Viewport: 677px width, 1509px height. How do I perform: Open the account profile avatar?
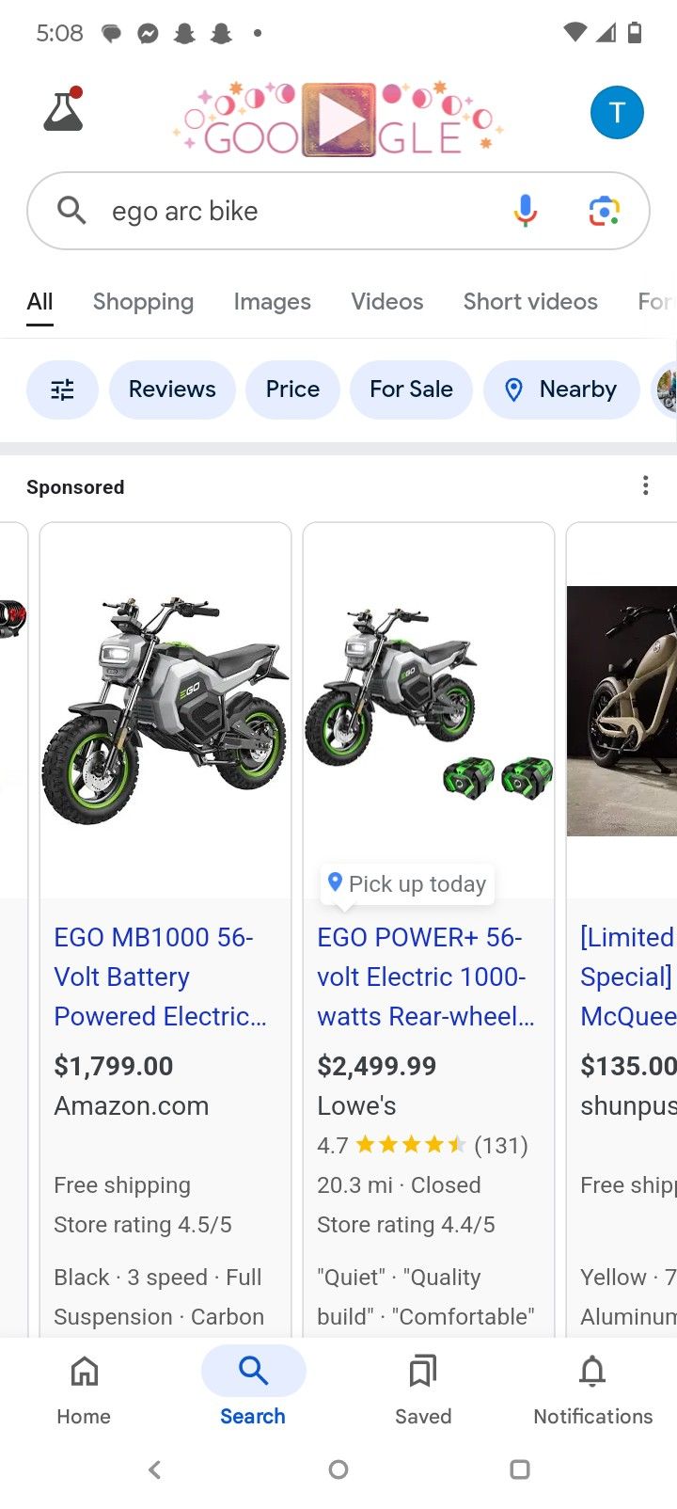[617, 113]
